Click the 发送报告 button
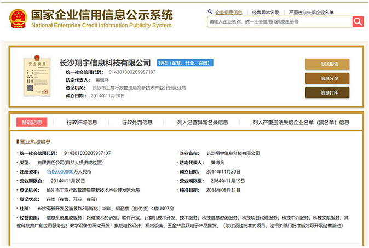The image size is (369, 248). [327, 64]
